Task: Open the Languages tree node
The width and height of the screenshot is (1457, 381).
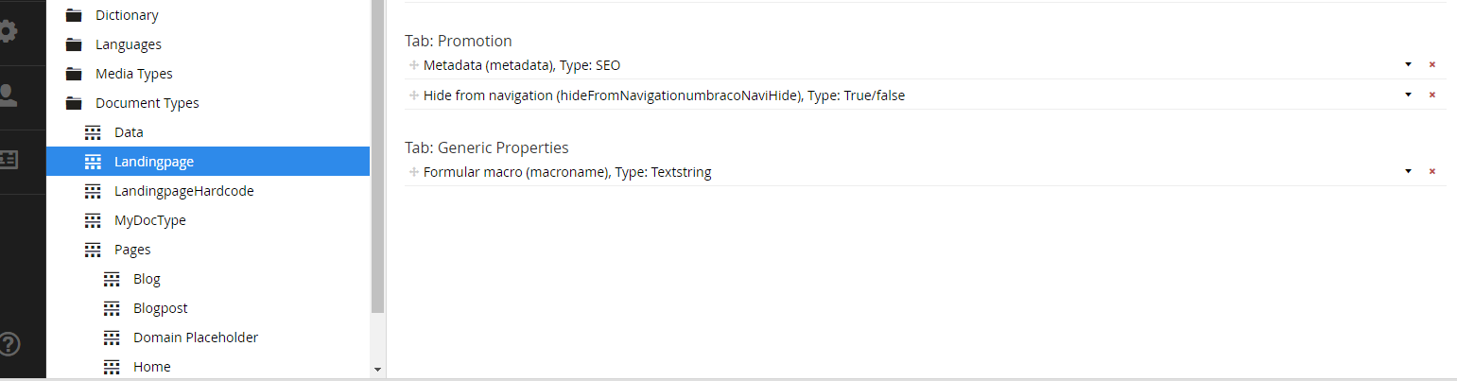Action: point(129,44)
